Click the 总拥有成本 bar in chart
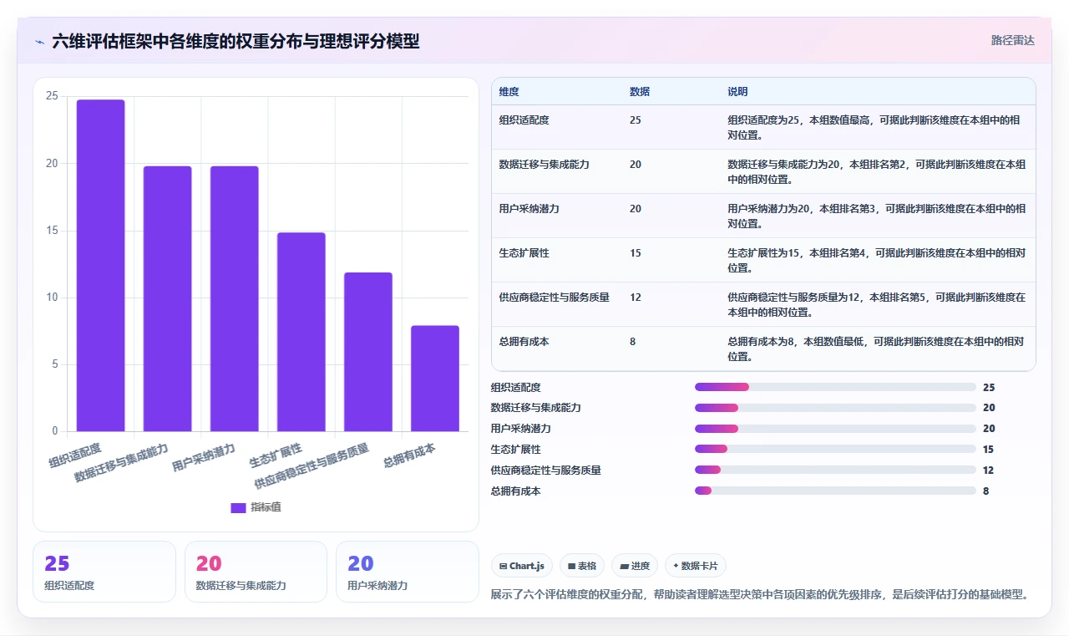Screen dimensions: 1069x636 435,379
